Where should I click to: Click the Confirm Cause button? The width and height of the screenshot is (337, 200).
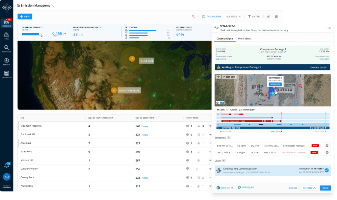coord(318,67)
